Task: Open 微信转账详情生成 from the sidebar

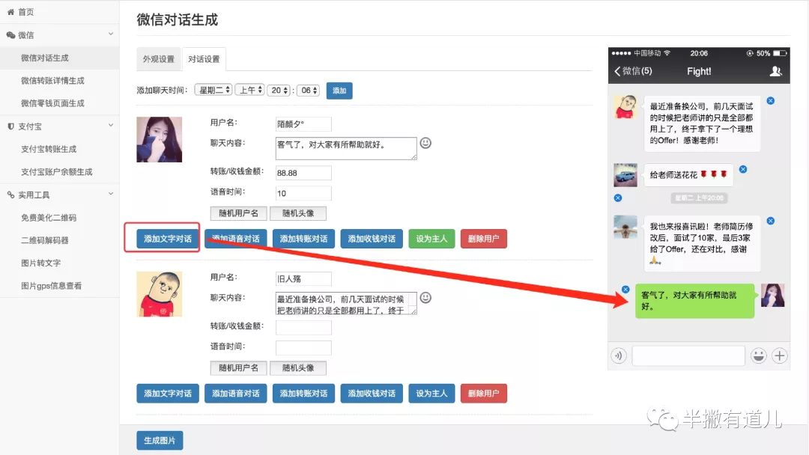Action: pyautogui.click(x=52, y=81)
